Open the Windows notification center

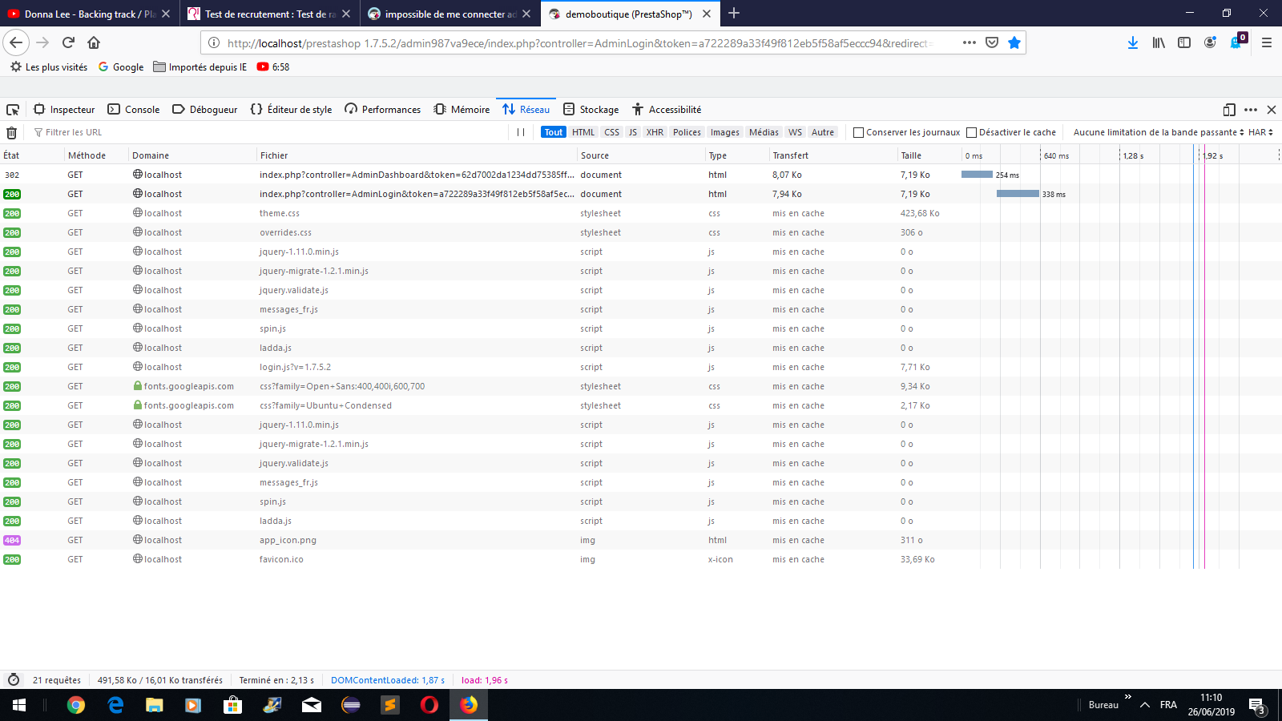coord(1257,705)
